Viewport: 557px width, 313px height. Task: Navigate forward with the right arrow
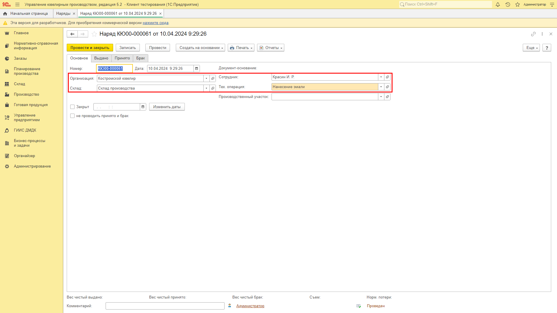83,34
